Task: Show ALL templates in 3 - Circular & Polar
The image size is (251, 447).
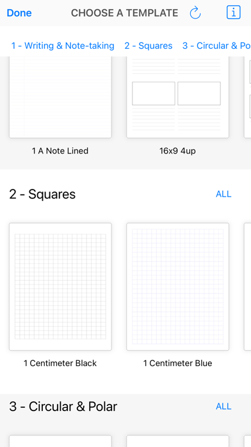Action: click(223, 407)
